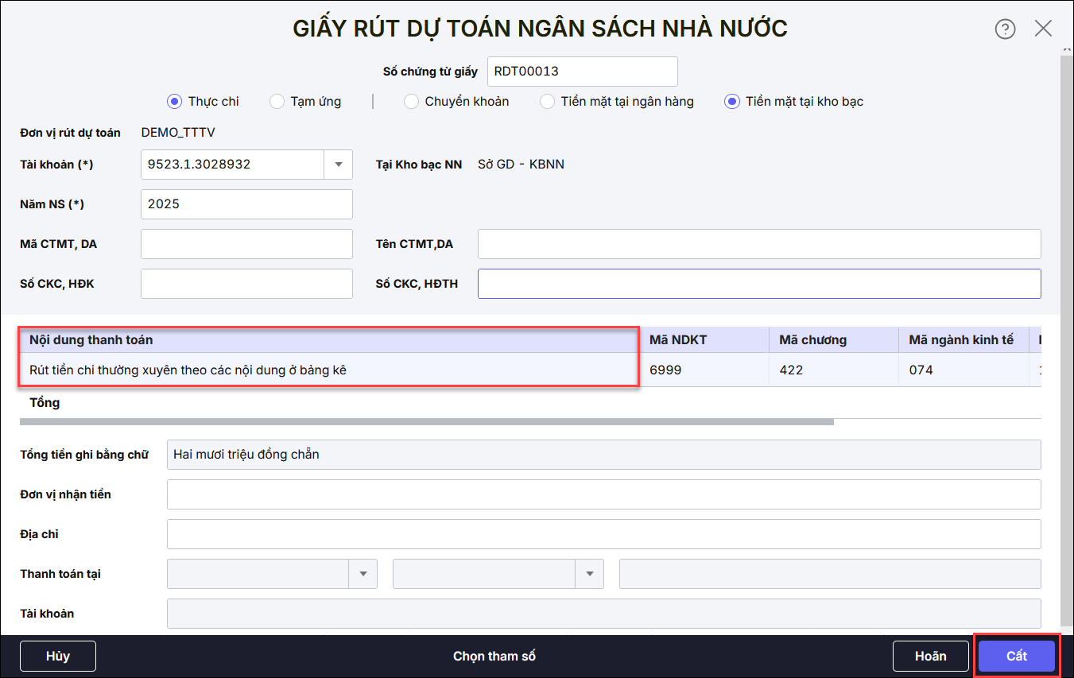
Task: Focus the Mã CTMT, DA field
Action: coord(246,244)
